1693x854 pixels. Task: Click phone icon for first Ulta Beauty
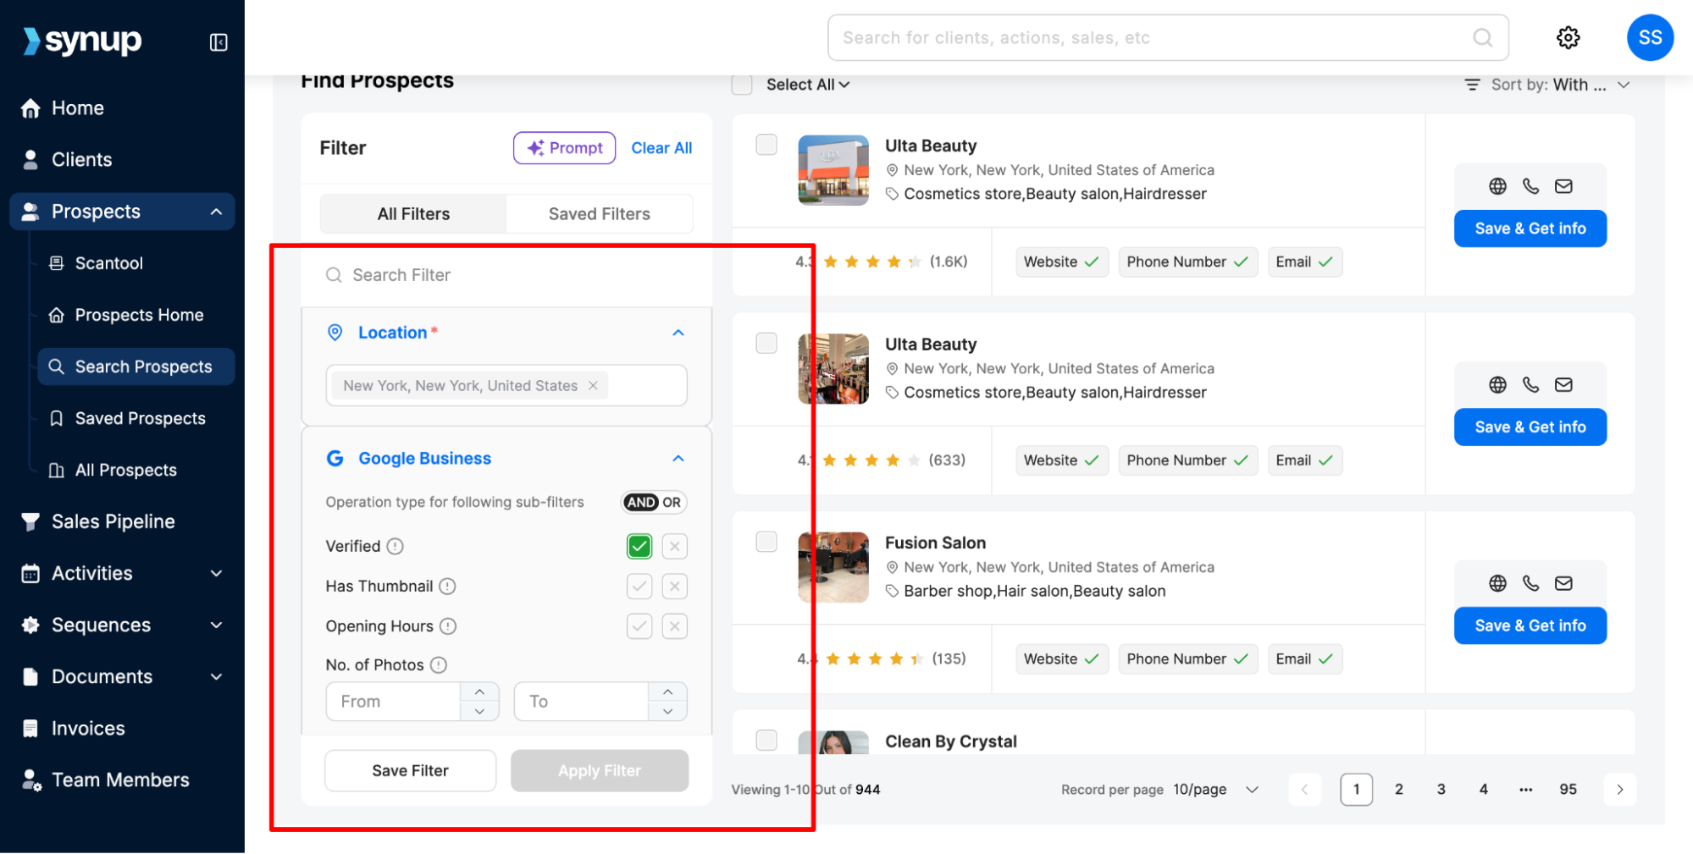click(x=1530, y=186)
